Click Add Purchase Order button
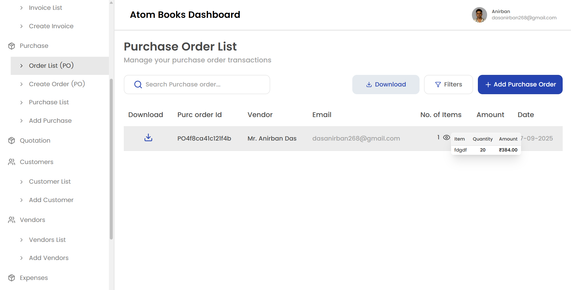This screenshot has height=290, width=571. click(x=520, y=84)
